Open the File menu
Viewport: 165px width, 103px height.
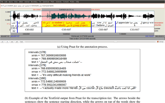coord(2,1)
